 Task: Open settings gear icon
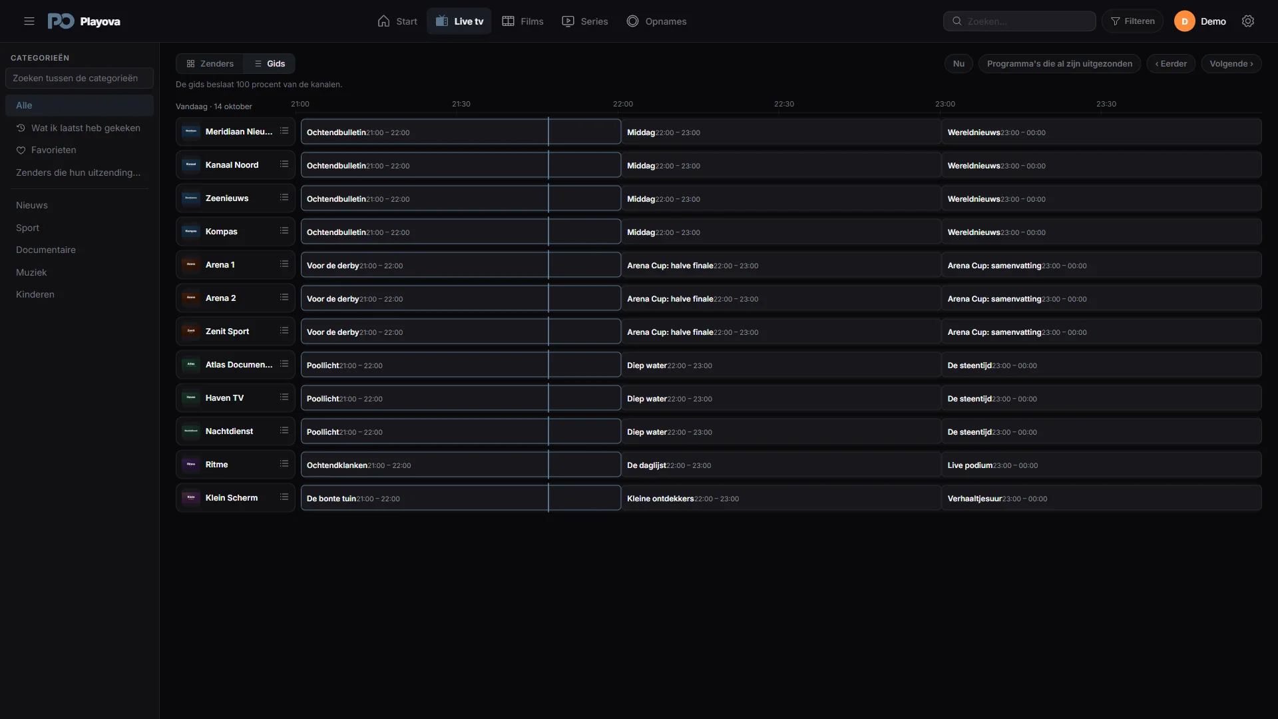pos(1248,21)
